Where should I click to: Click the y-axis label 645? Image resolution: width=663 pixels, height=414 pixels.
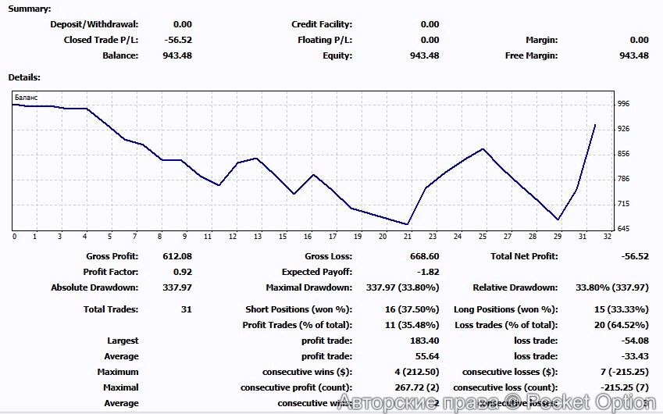(x=623, y=229)
